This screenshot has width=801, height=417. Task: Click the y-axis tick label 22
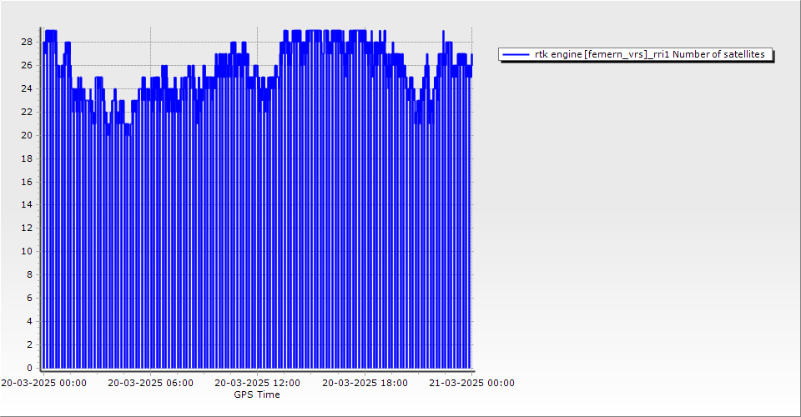[27, 112]
